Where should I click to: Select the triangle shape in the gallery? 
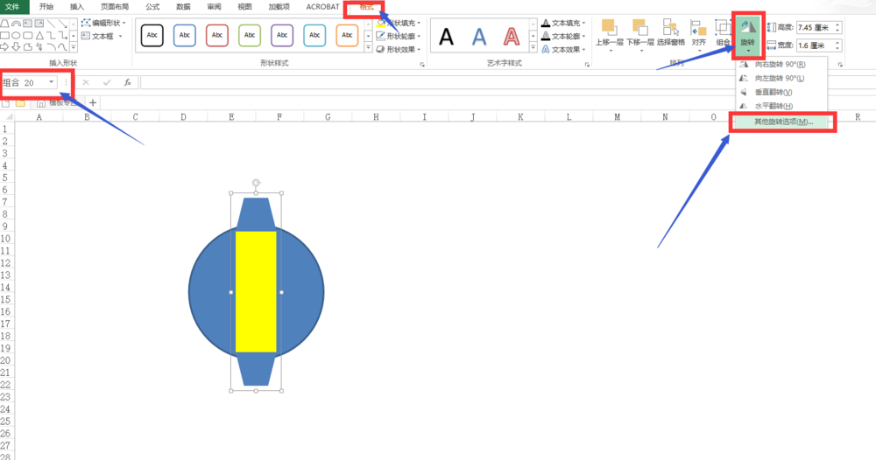[x=39, y=35]
